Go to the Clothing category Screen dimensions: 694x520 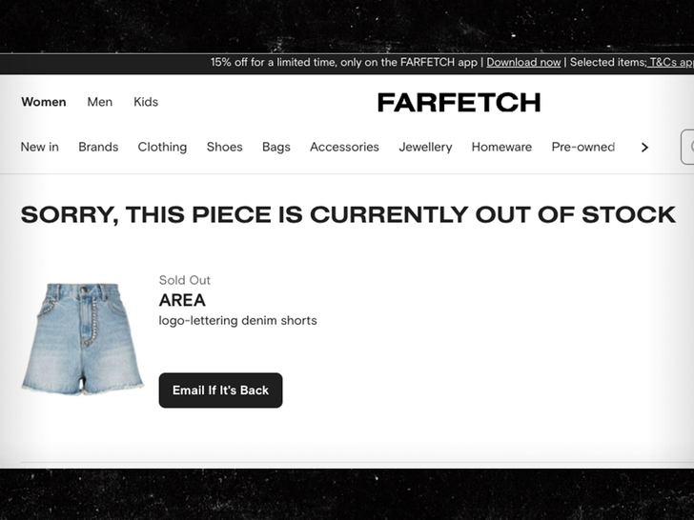pos(162,147)
